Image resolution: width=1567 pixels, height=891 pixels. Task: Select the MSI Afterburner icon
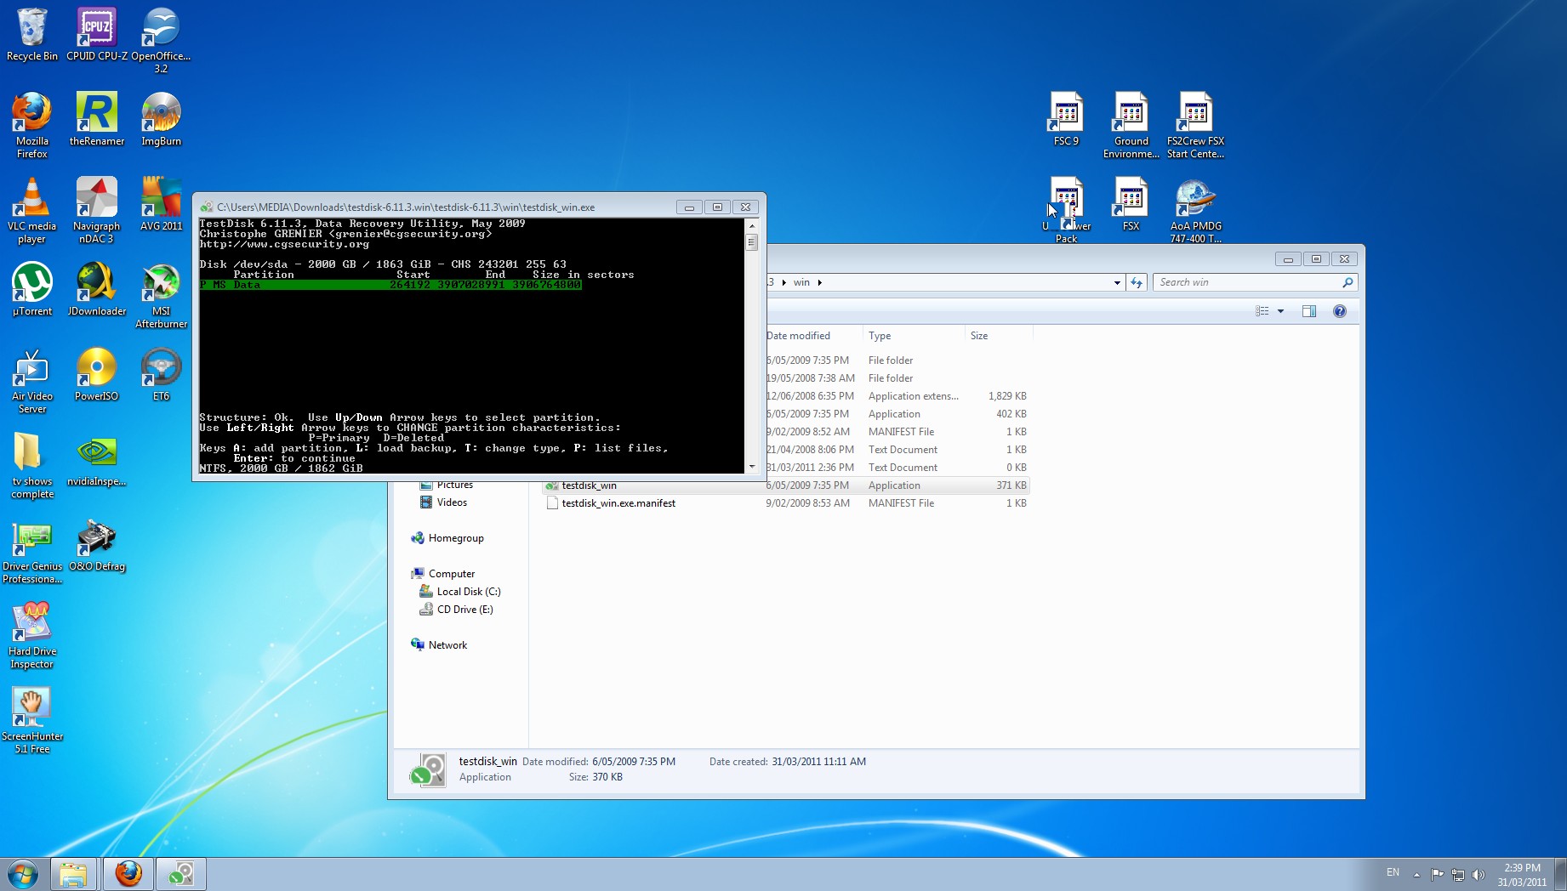pos(161,295)
